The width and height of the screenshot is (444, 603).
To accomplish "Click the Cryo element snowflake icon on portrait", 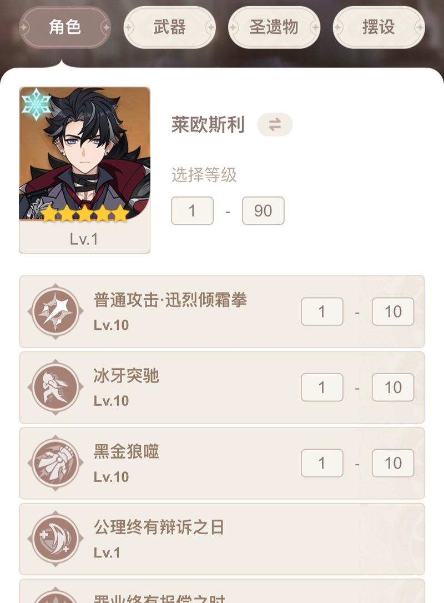I will click(x=36, y=104).
